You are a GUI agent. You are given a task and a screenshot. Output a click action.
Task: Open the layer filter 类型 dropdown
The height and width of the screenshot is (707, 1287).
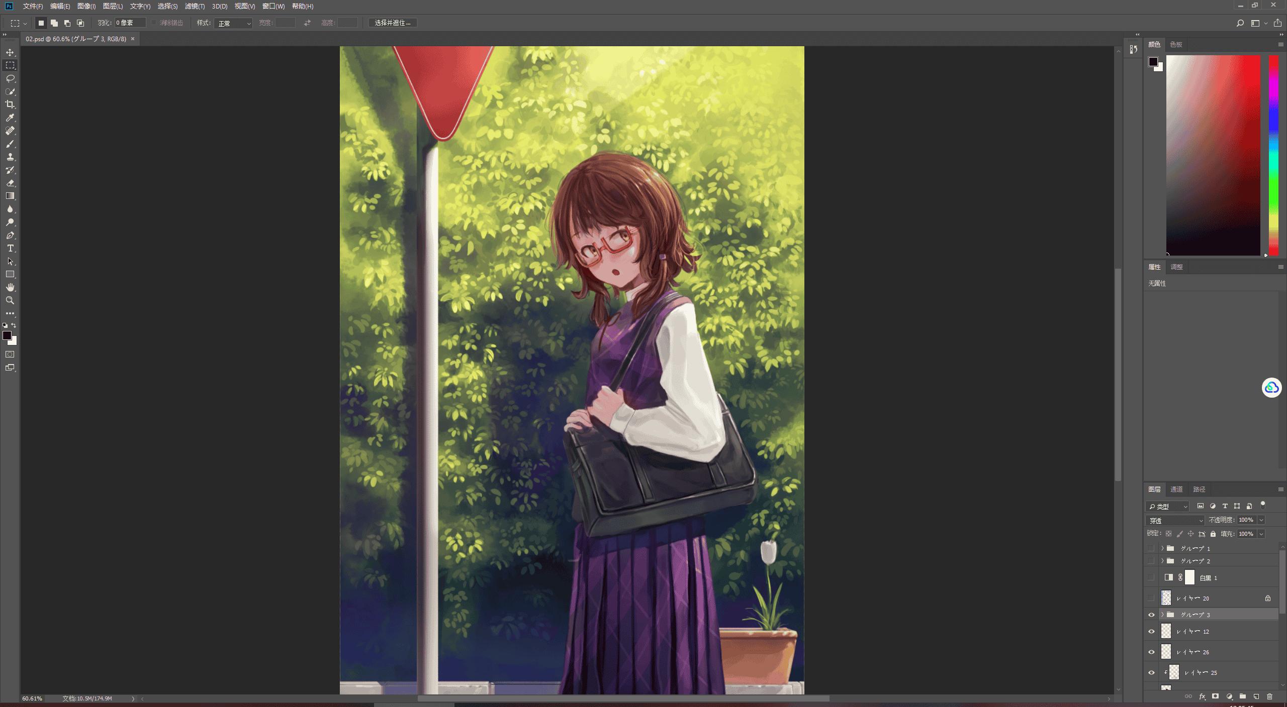coord(1167,506)
